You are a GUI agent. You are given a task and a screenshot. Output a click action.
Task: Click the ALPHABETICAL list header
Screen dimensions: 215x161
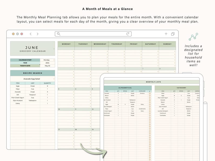128,88
